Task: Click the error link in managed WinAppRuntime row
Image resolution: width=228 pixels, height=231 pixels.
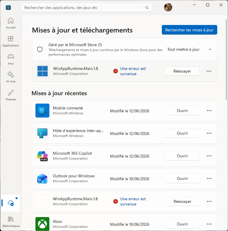Action: tap(133, 71)
